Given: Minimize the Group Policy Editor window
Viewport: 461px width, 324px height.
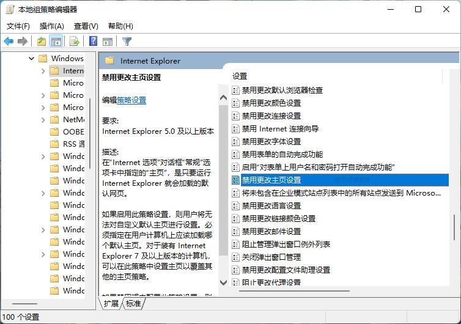Looking at the screenshot, I should [x=391, y=9].
